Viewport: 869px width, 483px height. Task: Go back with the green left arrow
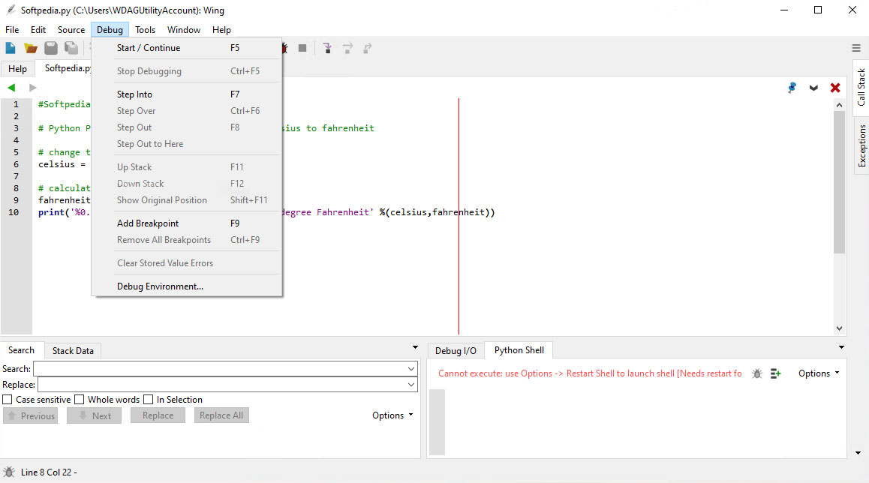pyautogui.click(x=11, y=88)
